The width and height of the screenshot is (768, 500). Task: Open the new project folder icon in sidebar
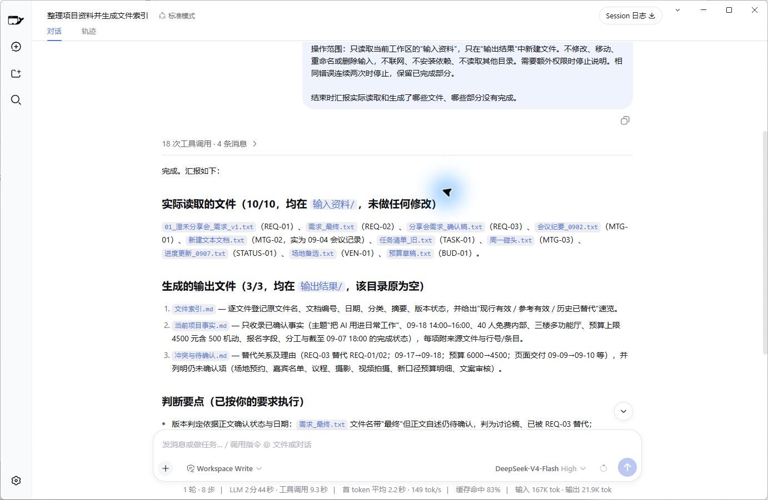(16, 73)
